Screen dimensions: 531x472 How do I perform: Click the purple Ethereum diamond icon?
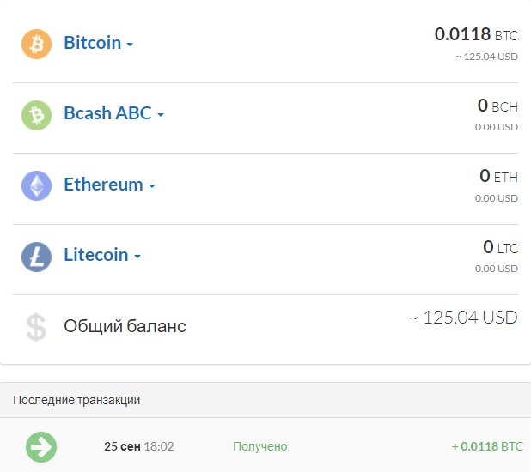(x=36, y=185)
